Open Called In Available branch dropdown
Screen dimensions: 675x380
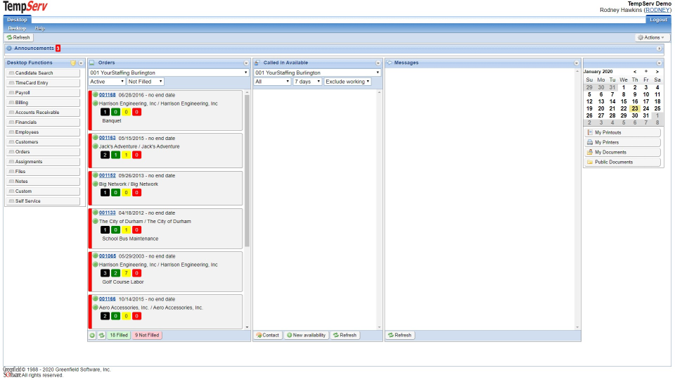click(x=317, y=72)
